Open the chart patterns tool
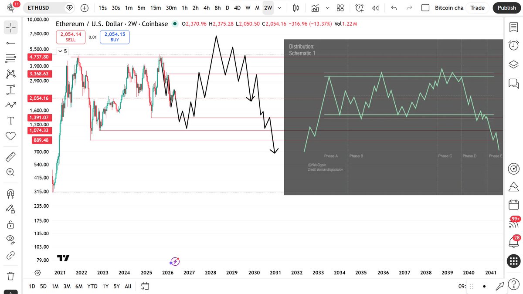Image resolution: width=523 pixels, height=294 pixels. point(11,74)
